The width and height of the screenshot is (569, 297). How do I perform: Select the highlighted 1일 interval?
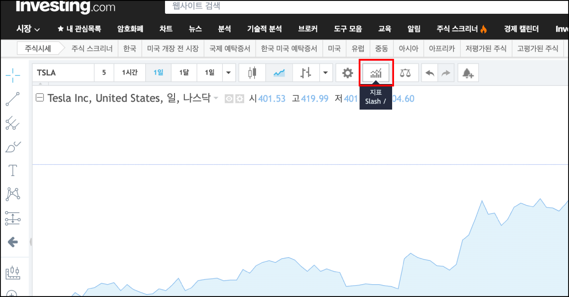coord(158,73)
